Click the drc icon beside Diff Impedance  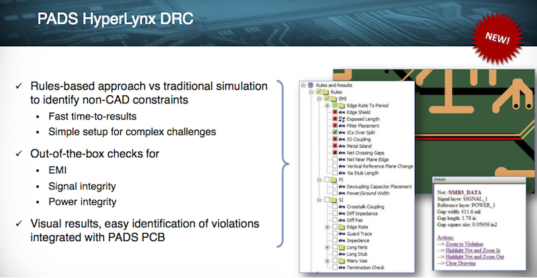coord(342,214)
